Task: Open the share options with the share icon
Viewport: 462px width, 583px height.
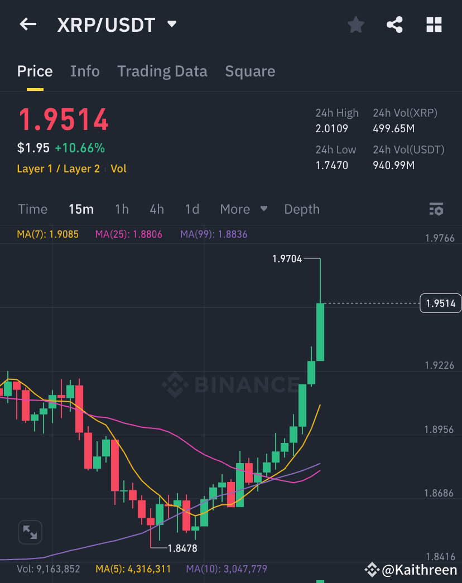Action: (394, 24)
